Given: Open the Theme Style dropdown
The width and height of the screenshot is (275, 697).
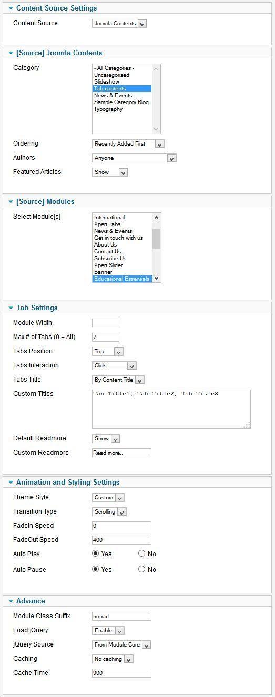Looking at the screenshot, I should click(108, 498).
